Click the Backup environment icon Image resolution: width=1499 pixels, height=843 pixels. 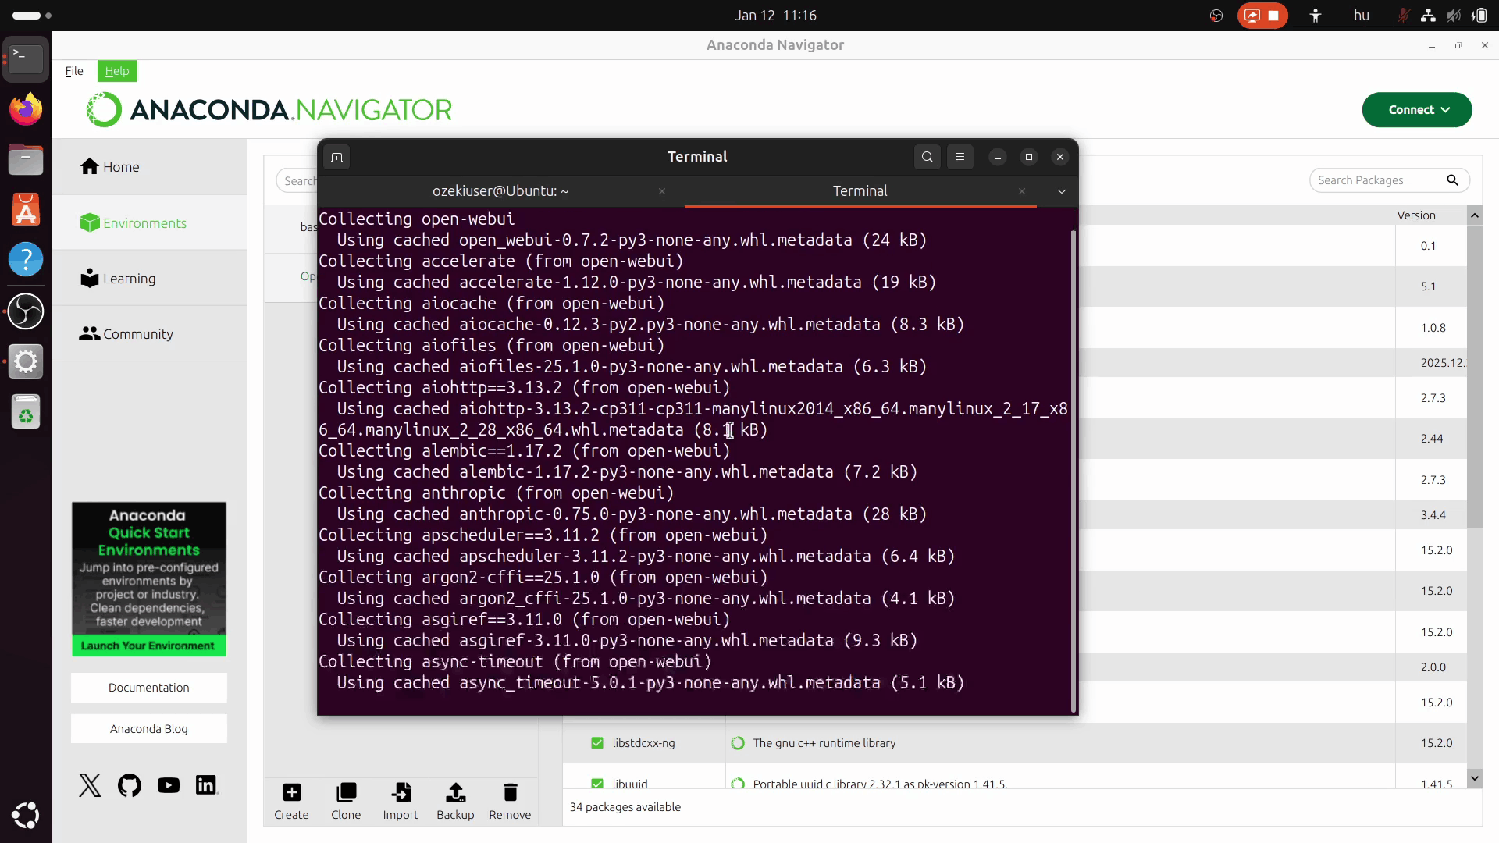pos(455,793)
